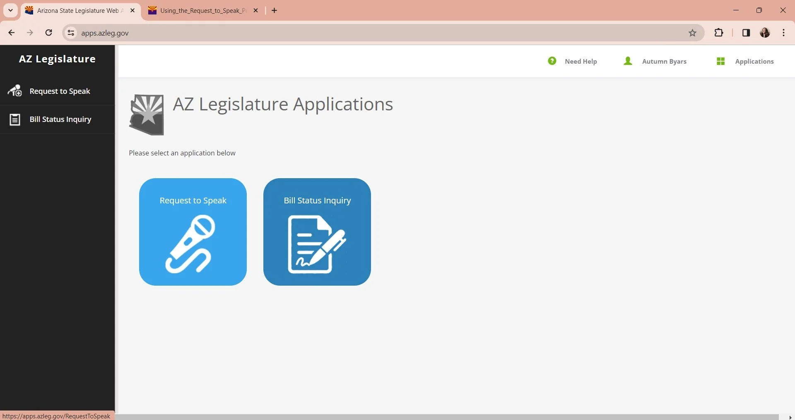Click the AZ Legislature sidebar title
The image size is (795, 420).
click(x=57, y=59)
